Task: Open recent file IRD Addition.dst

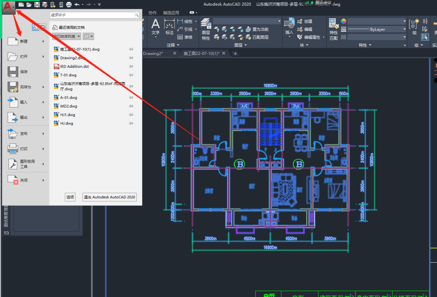Action: coord(74,66)
